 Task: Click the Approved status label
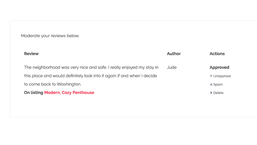pos(219,67)
